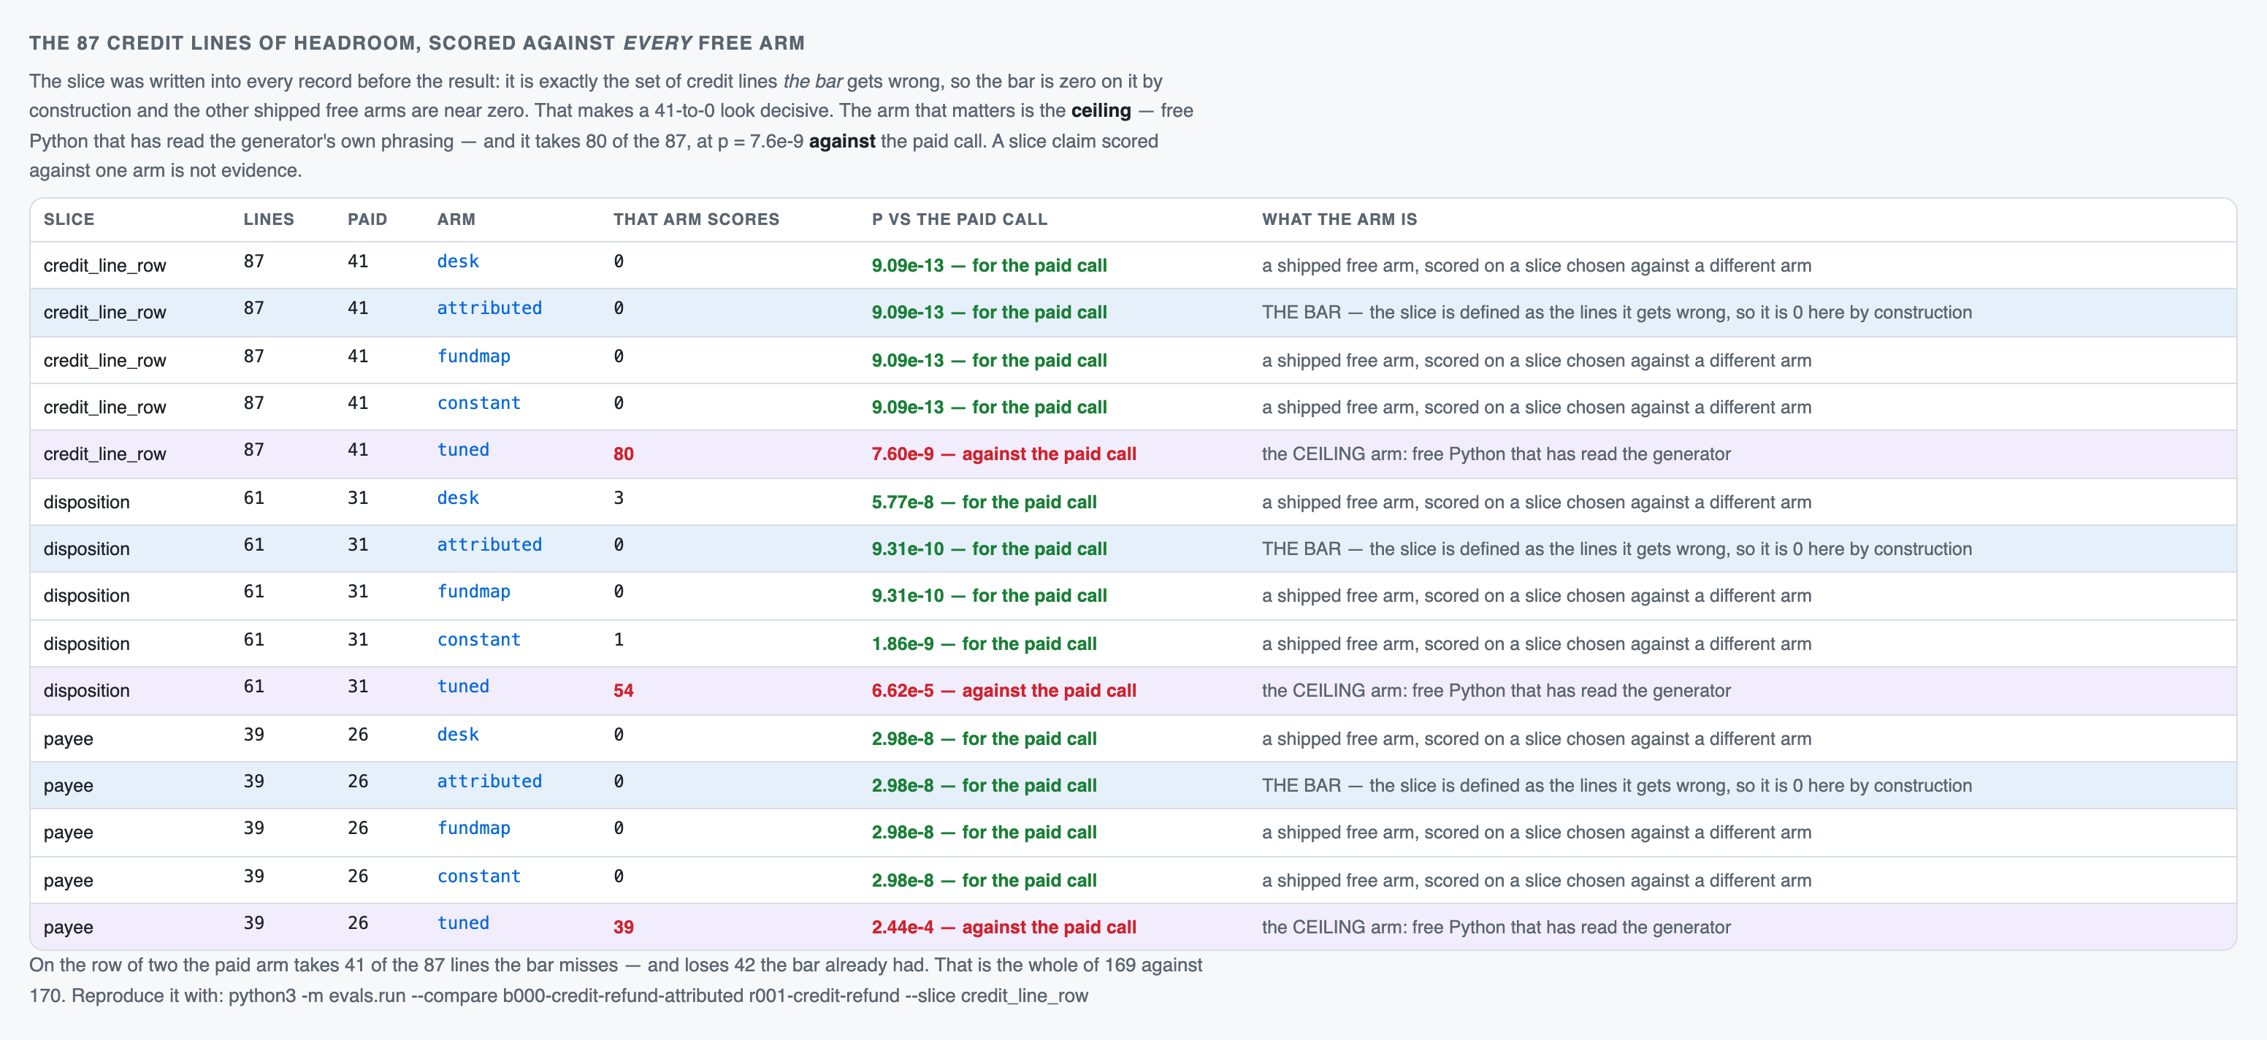Select the constant arm link in credit_line_row
This screenshot has height=1040, width=2267.
pos(479,403)
